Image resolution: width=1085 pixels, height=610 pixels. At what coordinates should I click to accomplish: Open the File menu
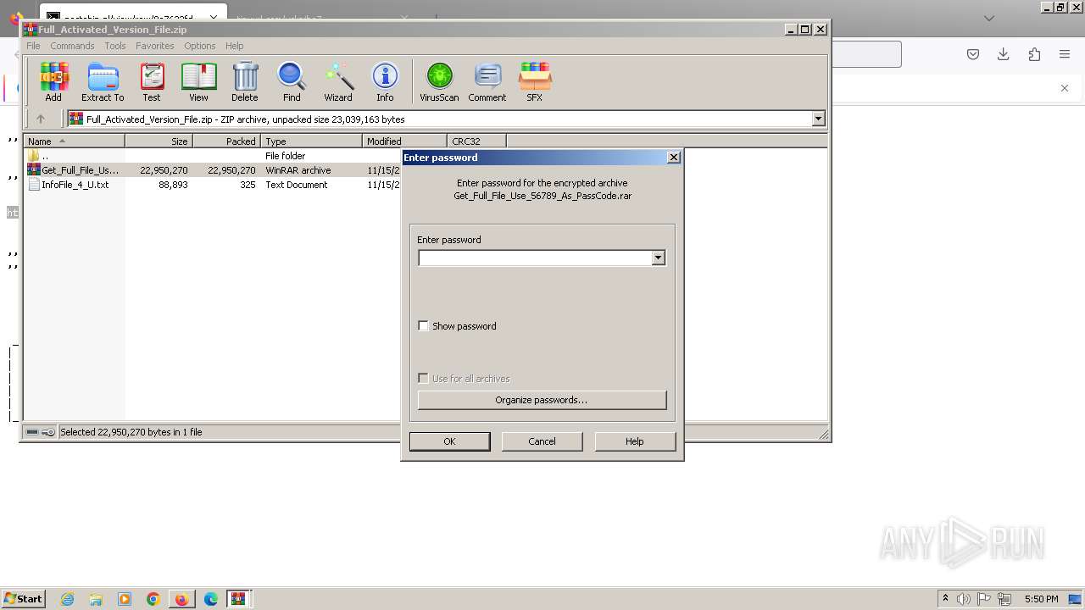coord(33,46)
